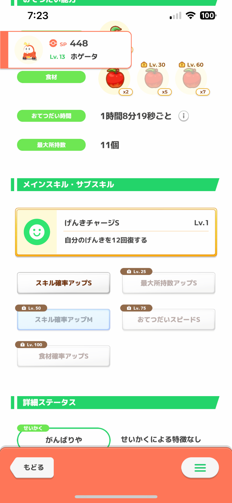Tap the Lv. 30 locked apple ingredient
The image size is (232, 503).
tap(154, 79)
